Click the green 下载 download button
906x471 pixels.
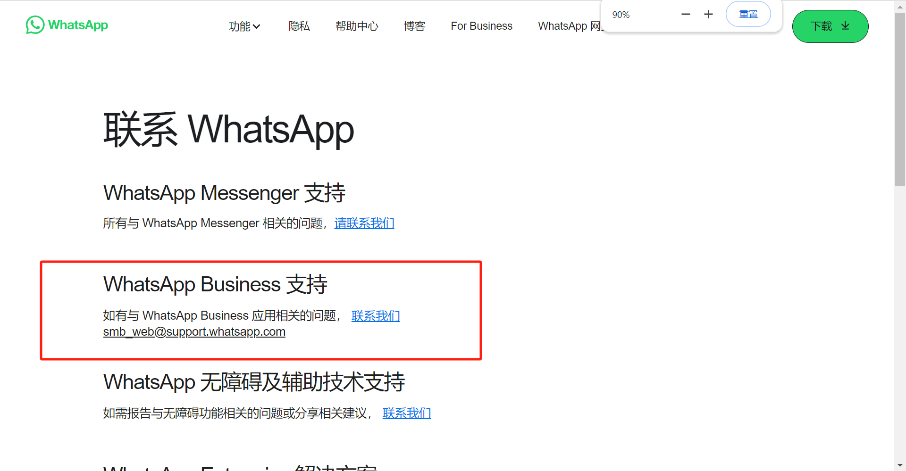(830, 26)
